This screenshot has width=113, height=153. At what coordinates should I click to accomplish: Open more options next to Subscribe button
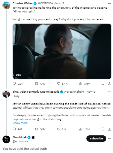[x=110, y=139]
